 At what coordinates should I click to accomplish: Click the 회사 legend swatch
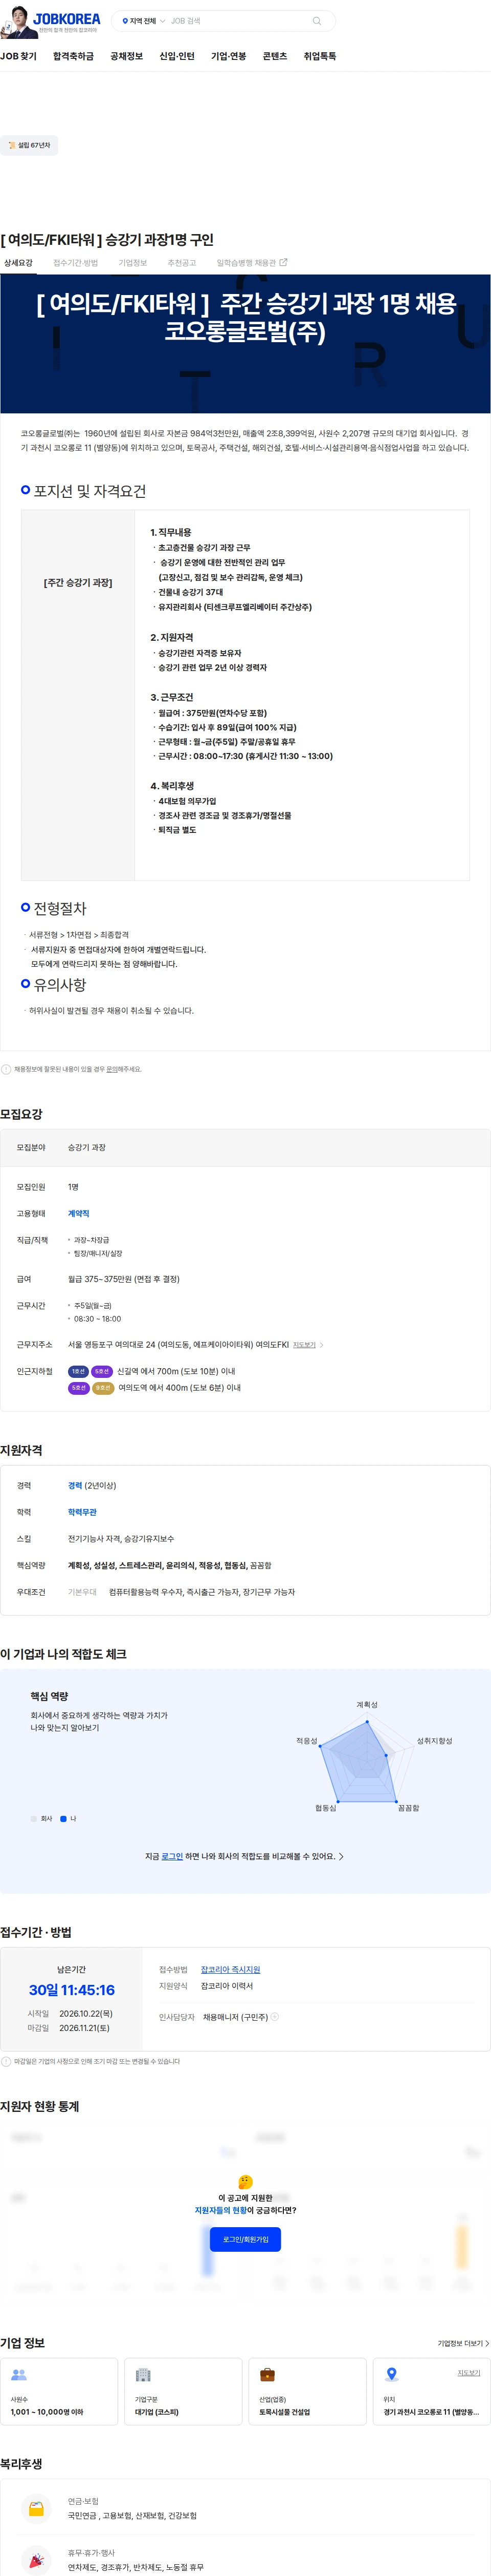point(33,1819)
